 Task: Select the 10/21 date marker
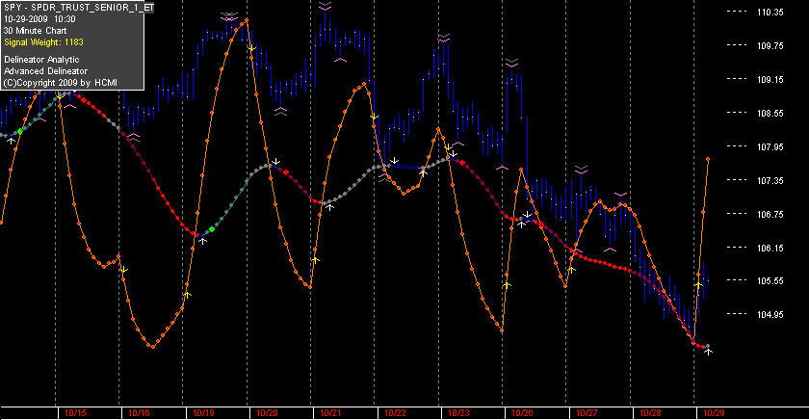330,413
